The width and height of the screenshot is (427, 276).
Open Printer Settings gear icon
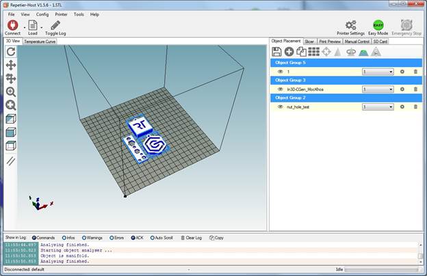[350, 25]
